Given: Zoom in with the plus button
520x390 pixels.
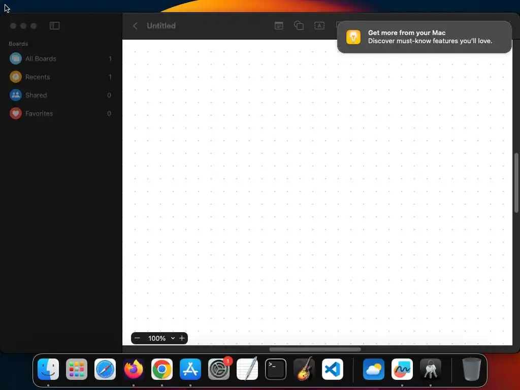Looking at the screenshot, I should click(x=182, y=338).
